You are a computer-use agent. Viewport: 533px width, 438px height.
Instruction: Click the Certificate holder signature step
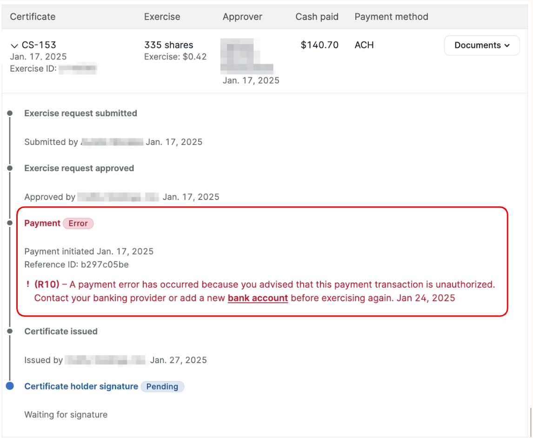pos(81,386)
